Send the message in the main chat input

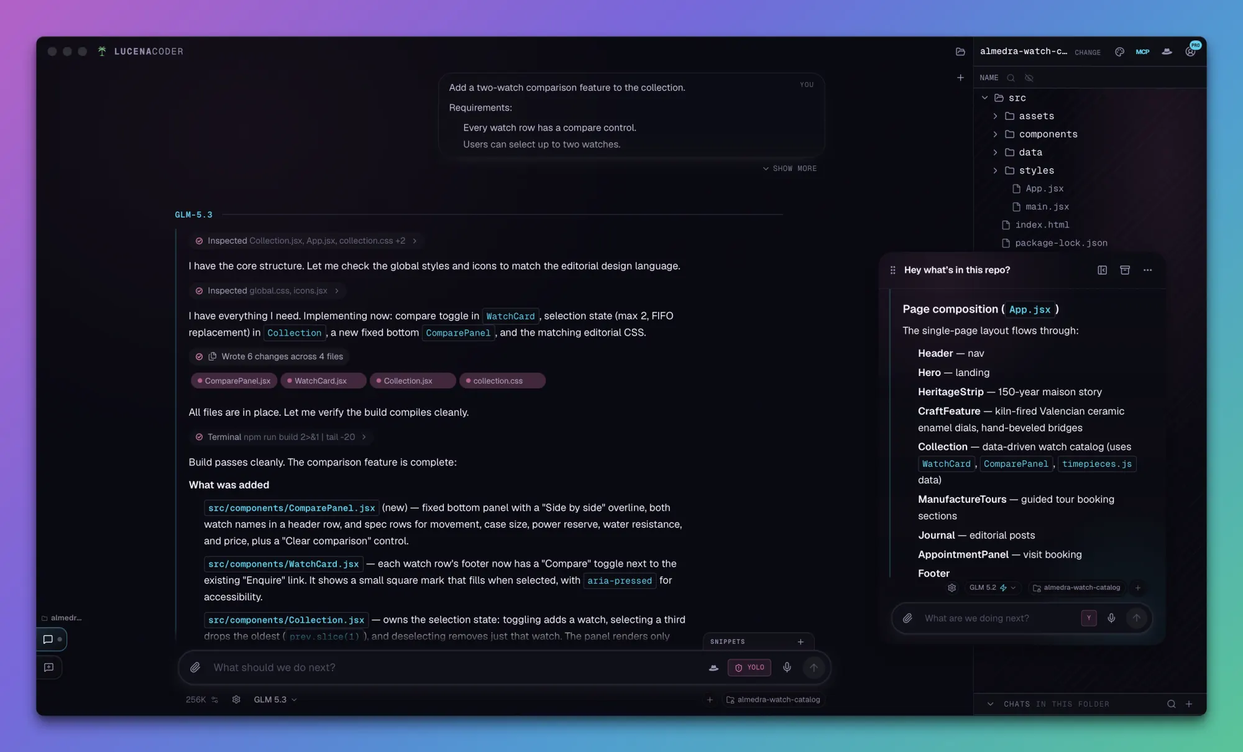(x=814, y=667)
